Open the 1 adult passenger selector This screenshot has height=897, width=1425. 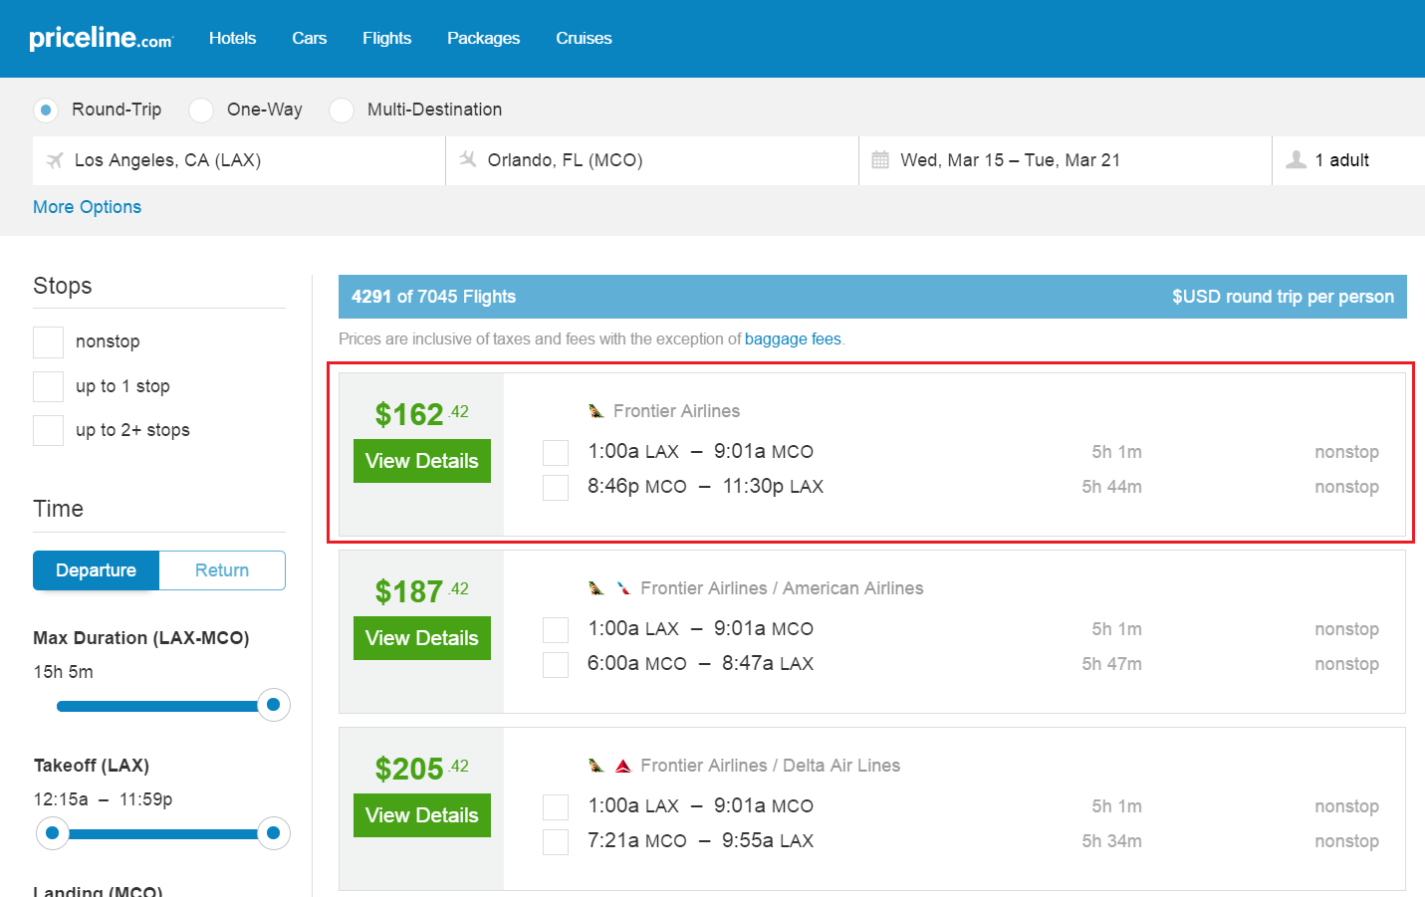coord(1348,160)
